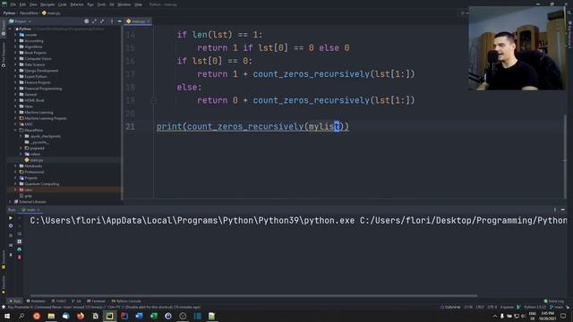Open Run panel settings (vertical dots)

pyautogui.click(x=555, y=209)
